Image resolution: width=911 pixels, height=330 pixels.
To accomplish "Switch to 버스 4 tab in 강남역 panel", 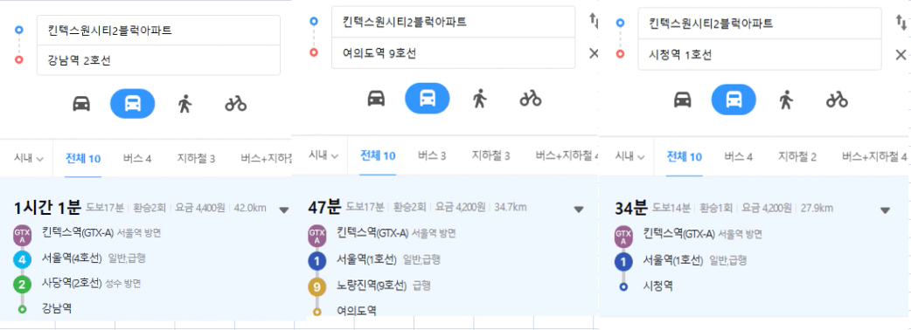I will (137, 158).
